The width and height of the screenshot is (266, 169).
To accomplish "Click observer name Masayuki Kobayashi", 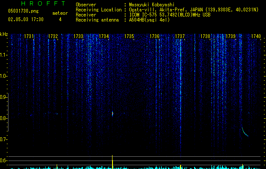I will [152, 5].
